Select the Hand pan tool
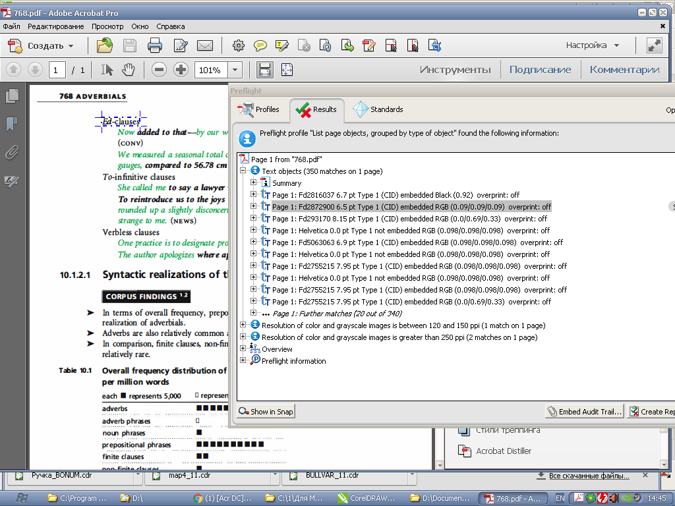Viewport: 675px width, 506px height. 129,69
